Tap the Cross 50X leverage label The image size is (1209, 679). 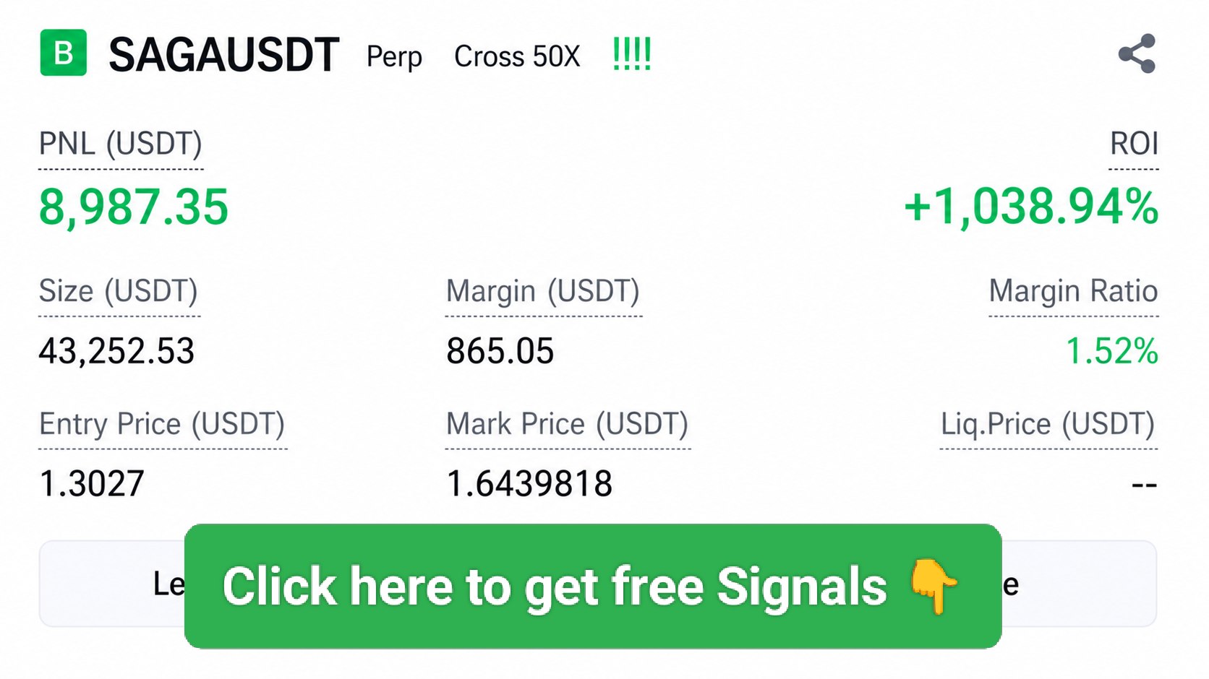coord(517,56)
